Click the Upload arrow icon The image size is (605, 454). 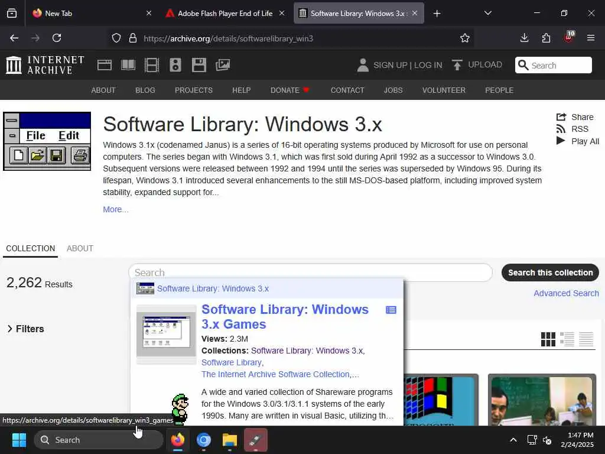coord(457,65)
